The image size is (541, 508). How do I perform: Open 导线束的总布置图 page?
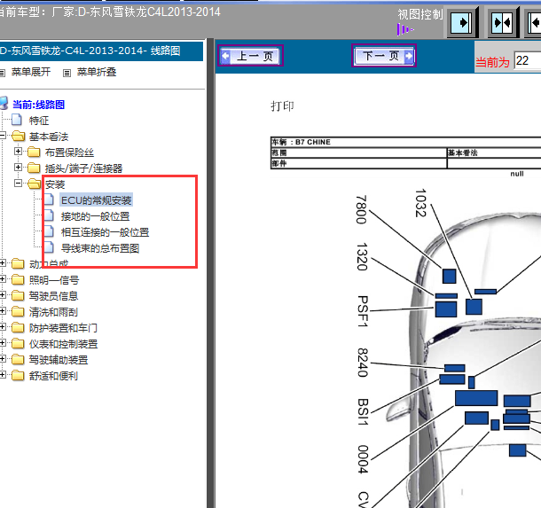pyautogui.click(x=100, y=248)
